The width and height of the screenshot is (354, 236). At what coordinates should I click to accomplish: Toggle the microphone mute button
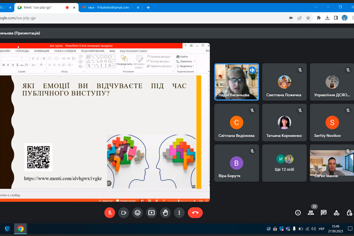[110, 212]
